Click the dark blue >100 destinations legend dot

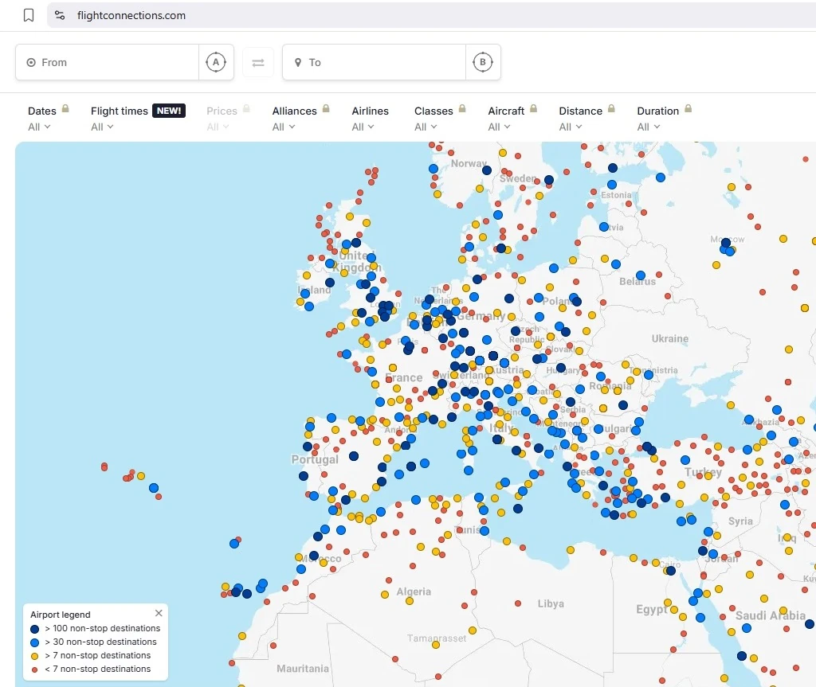click(35, 629)
